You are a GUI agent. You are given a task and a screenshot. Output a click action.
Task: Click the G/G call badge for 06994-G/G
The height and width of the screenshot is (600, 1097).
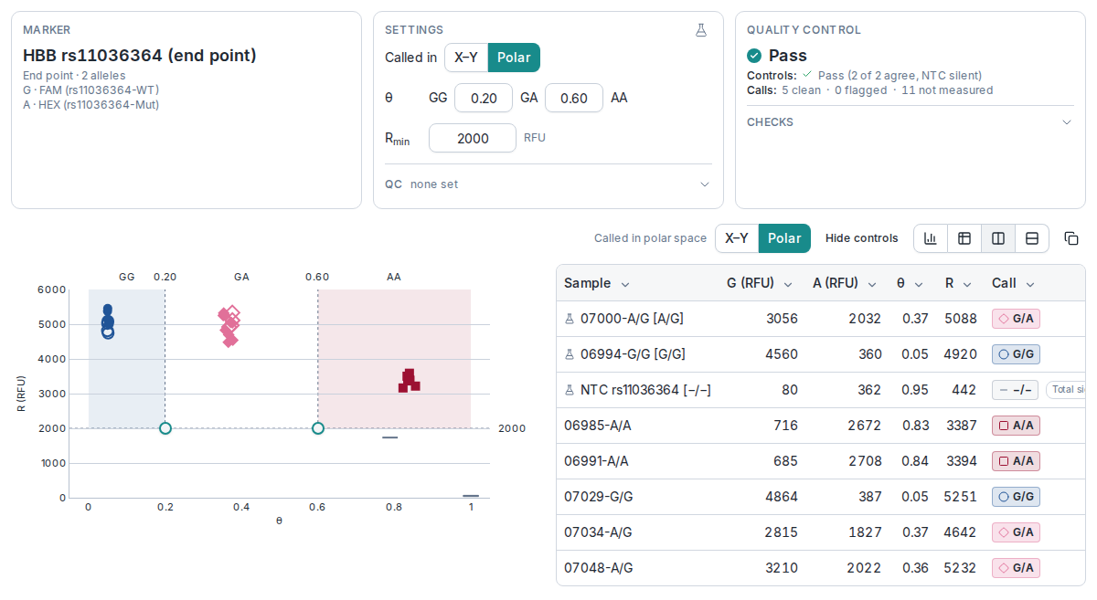click(1016, 354)
